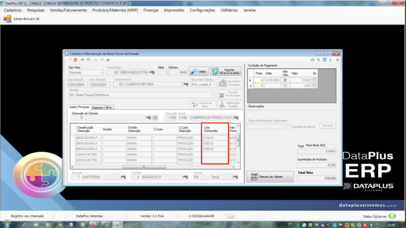The width and height of the screenshot is (406, 228).
Task: Click the Extrato Bancário toolbar icon
Action: tap(7, 19)
